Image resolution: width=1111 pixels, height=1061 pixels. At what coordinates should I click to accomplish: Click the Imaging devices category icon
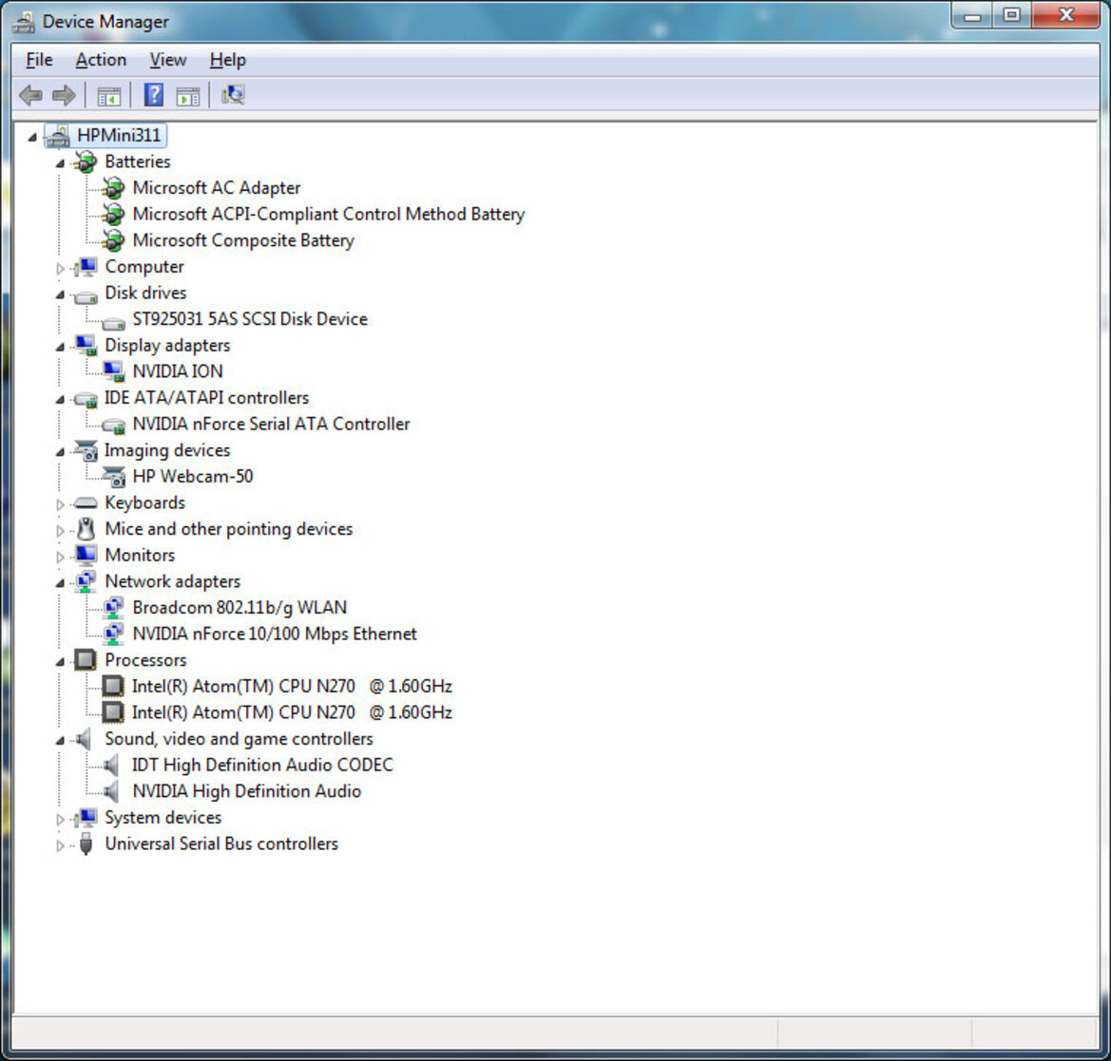(x=86, y=450)
